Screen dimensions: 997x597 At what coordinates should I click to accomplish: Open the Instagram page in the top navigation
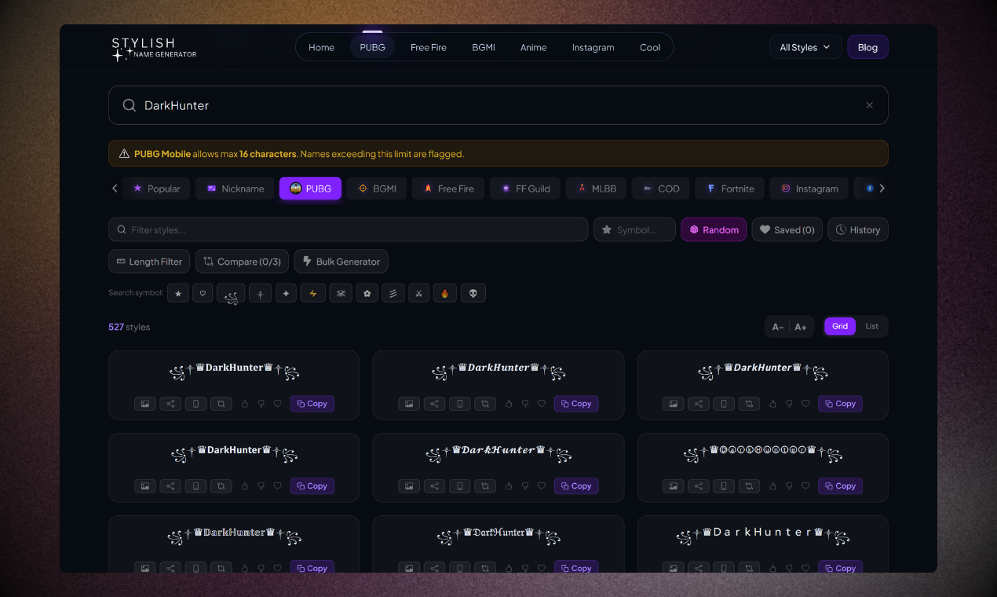pos(593,47)
